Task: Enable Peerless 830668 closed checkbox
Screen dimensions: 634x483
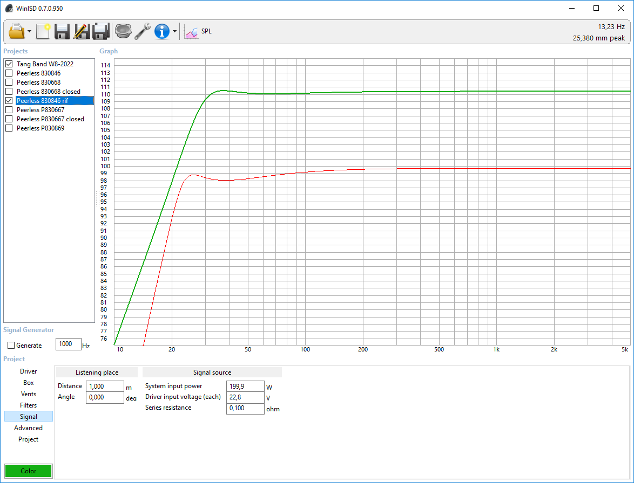Action: 9,92
